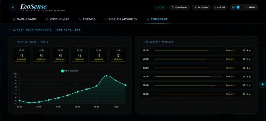Click the chart icon beside Next-Hour Forecasts heading

pos(14,30)
